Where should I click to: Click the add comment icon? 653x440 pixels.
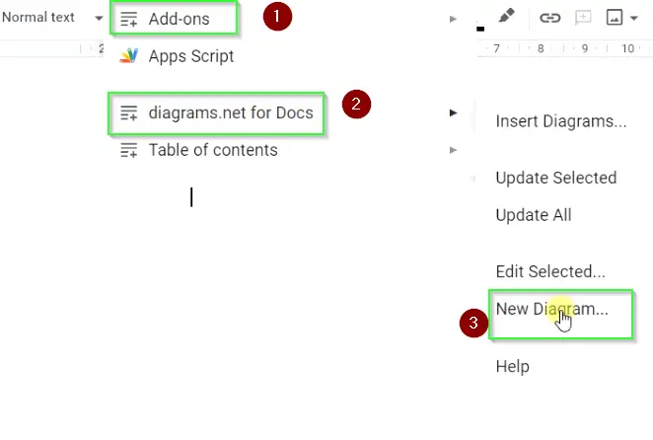583,18
